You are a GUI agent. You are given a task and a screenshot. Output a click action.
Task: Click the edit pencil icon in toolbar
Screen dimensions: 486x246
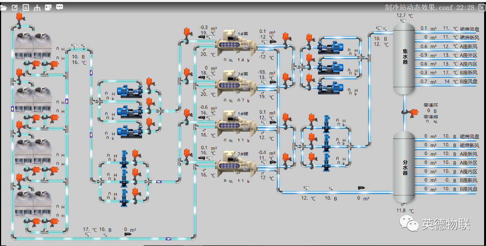coord(15,7)
